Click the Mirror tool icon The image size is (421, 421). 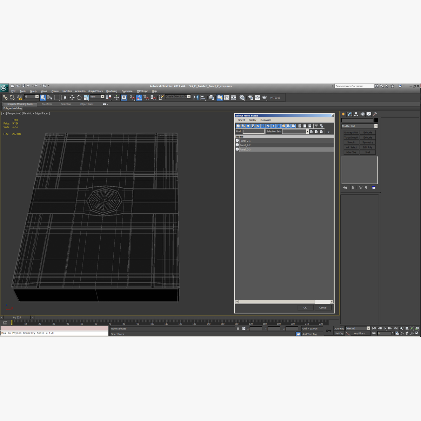tap(196, 98)
